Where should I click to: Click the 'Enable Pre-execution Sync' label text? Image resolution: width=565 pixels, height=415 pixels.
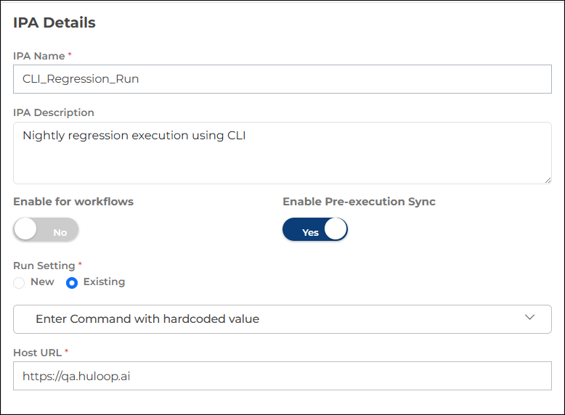[x=359, y=202]
